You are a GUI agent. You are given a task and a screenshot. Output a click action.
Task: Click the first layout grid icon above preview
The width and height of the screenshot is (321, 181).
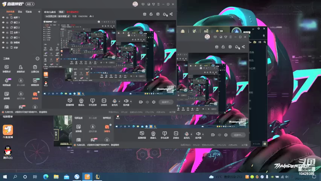[144, 14]
